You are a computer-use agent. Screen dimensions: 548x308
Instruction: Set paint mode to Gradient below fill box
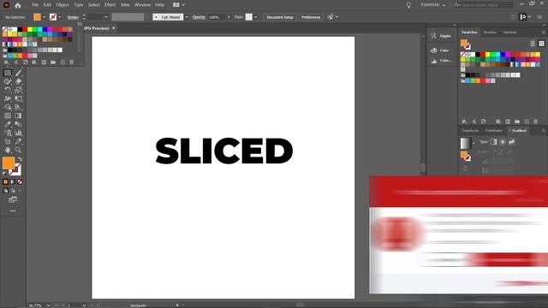(x=13, y=181)
